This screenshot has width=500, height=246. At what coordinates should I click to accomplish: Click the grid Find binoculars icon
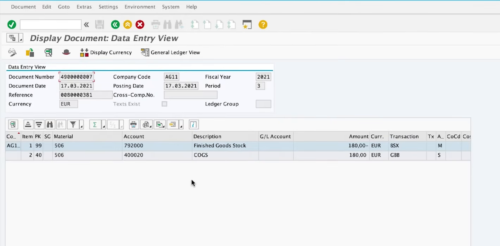click(50, 125)
